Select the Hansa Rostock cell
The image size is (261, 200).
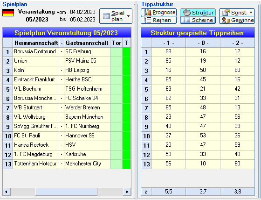(36, 146)
